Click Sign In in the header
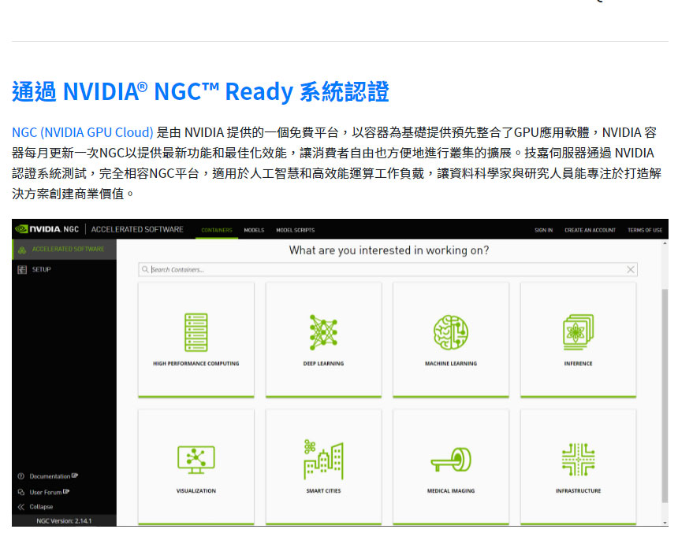678x555 pixels. (x=543, y=230)
